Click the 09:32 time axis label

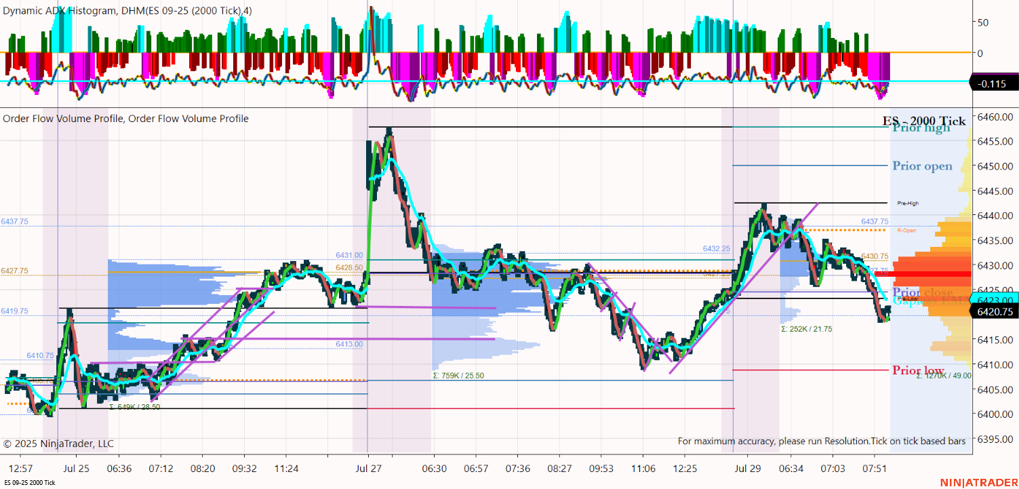tap(244, 469)
